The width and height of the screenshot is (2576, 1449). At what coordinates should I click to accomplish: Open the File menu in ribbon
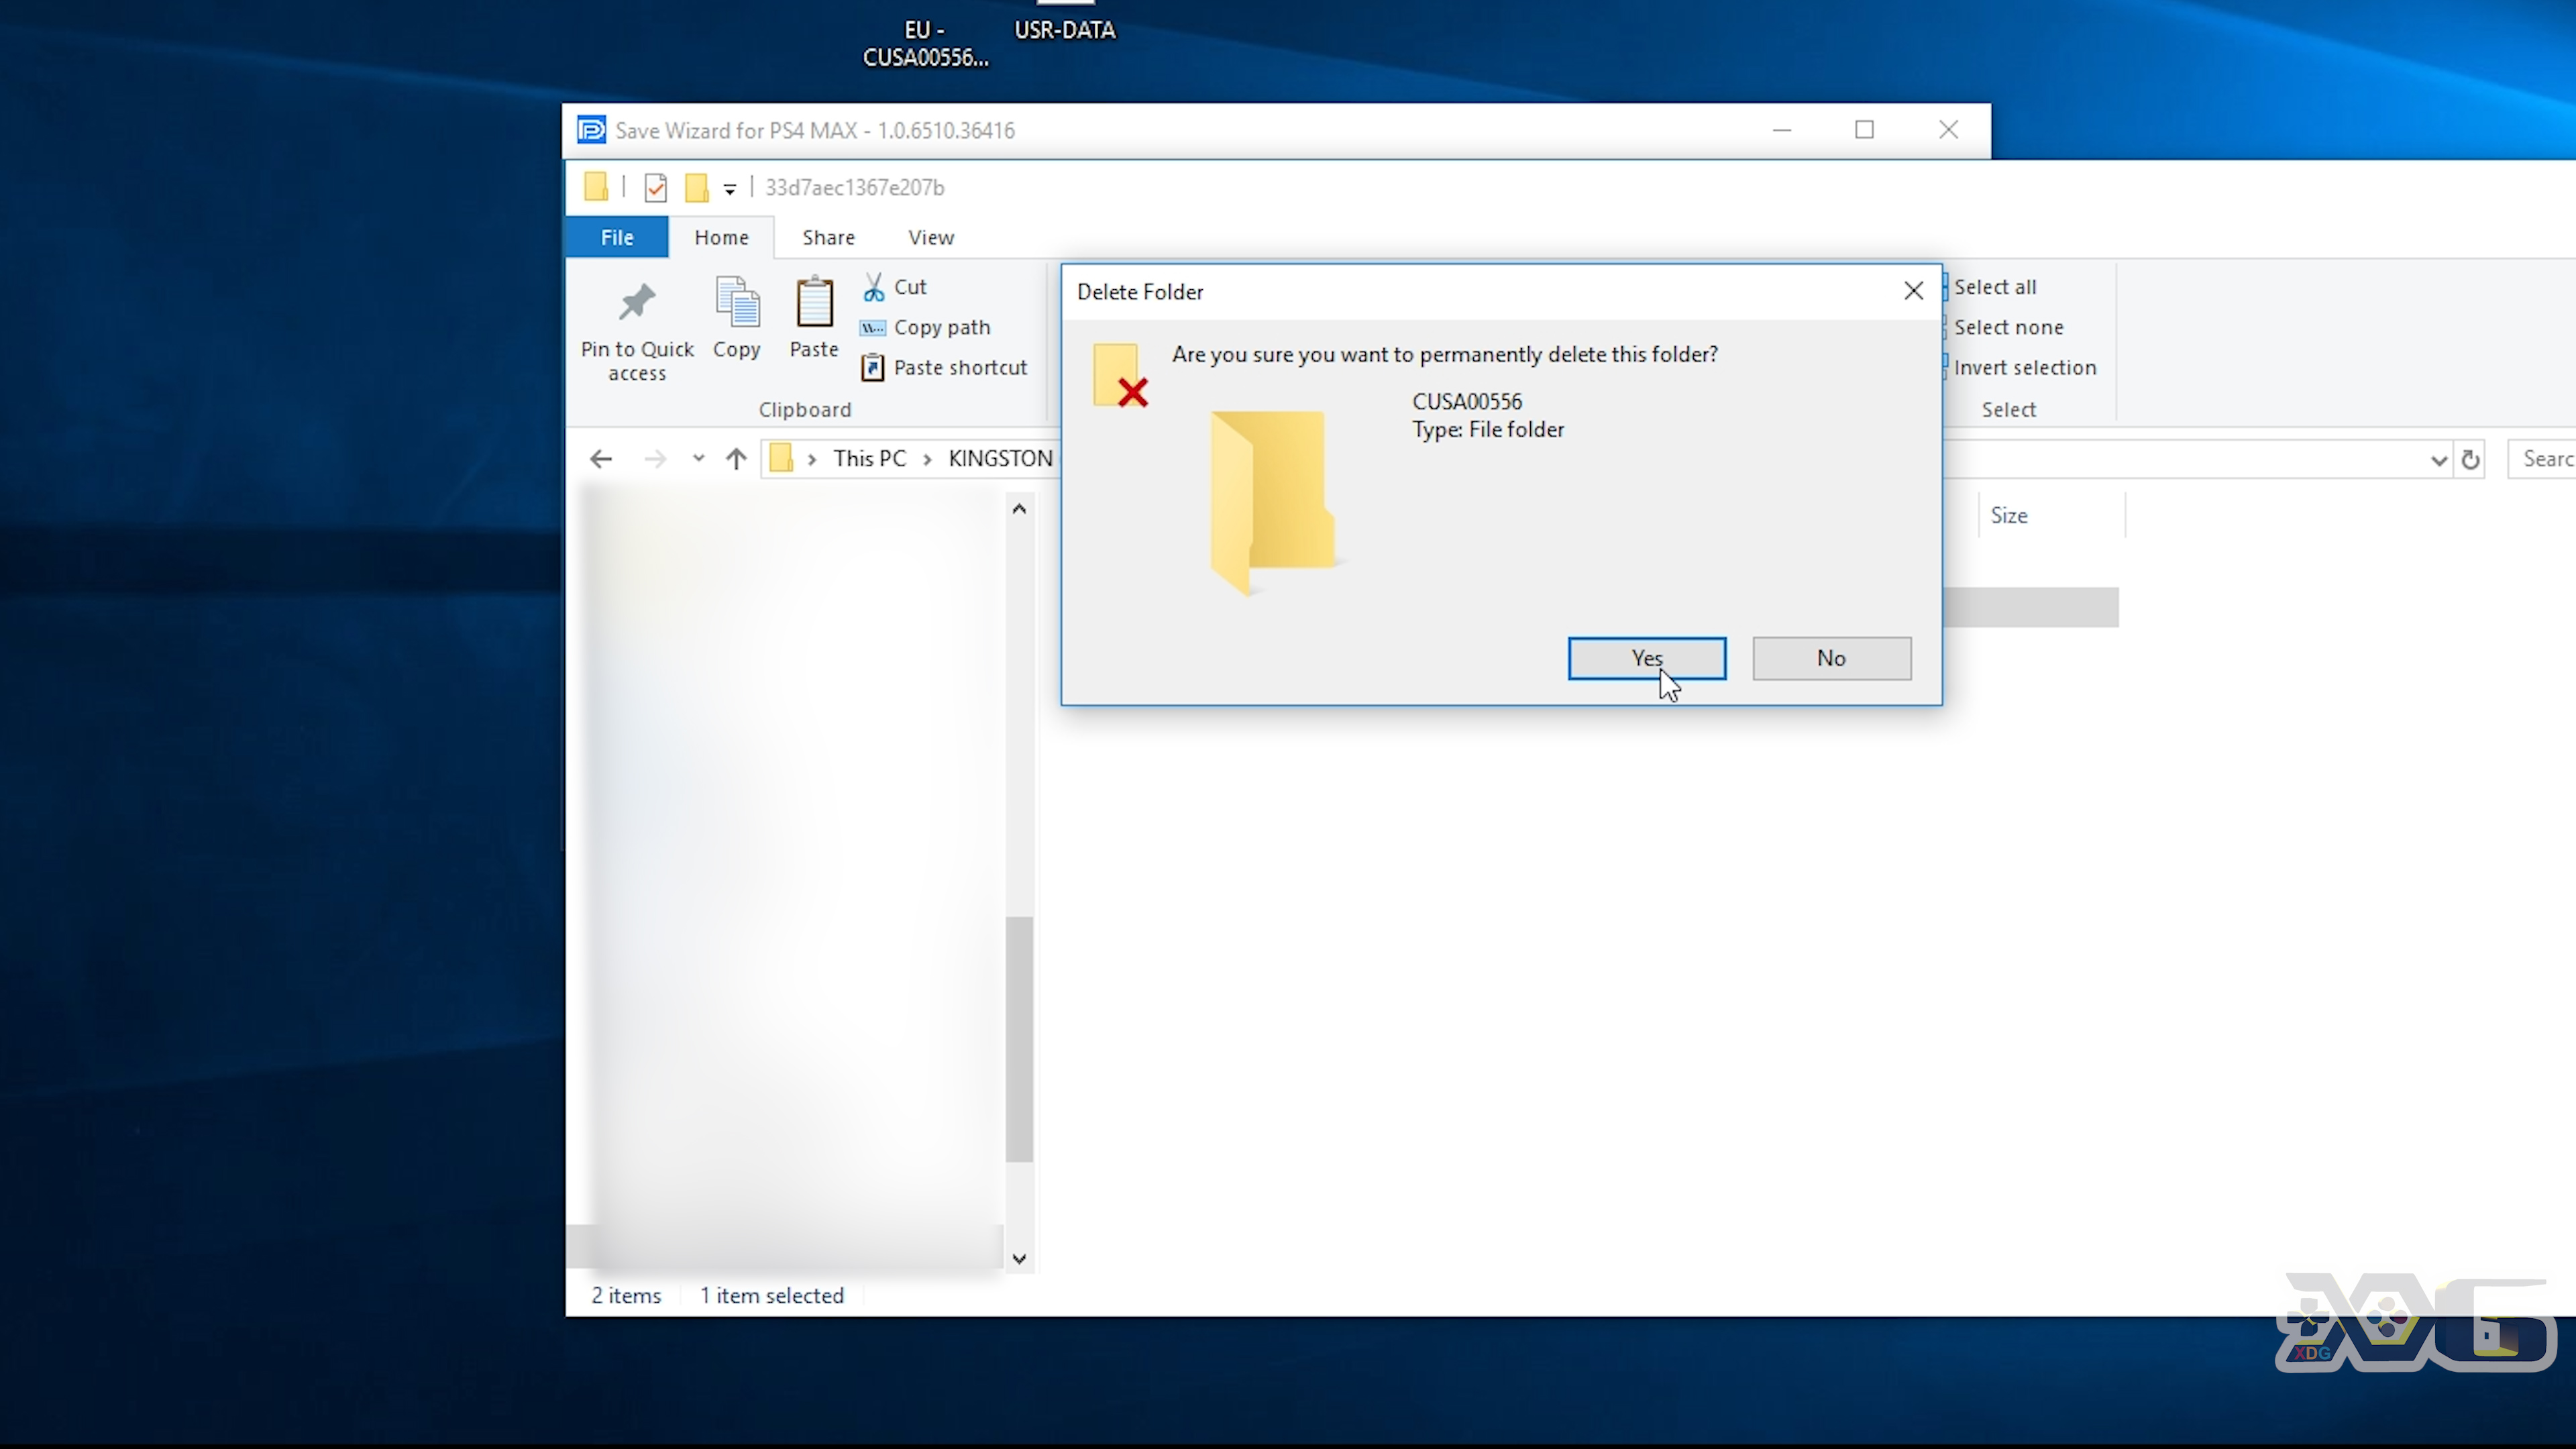point(616,237)
